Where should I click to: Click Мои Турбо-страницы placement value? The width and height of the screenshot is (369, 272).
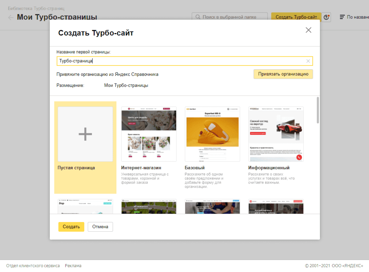pos(126,85)
